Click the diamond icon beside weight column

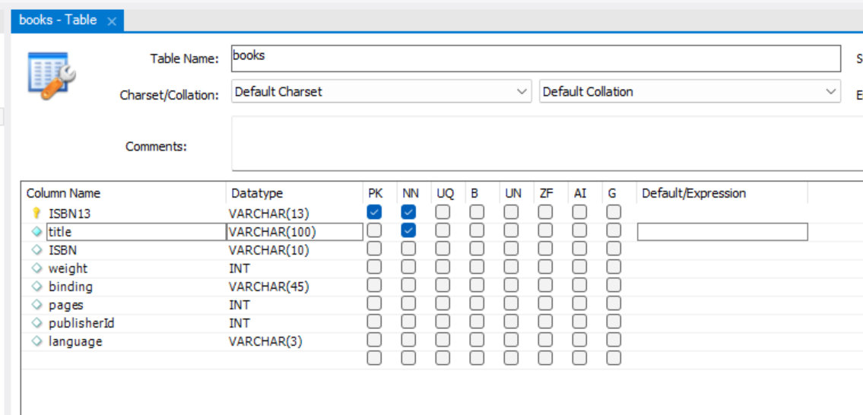(36, 268)
